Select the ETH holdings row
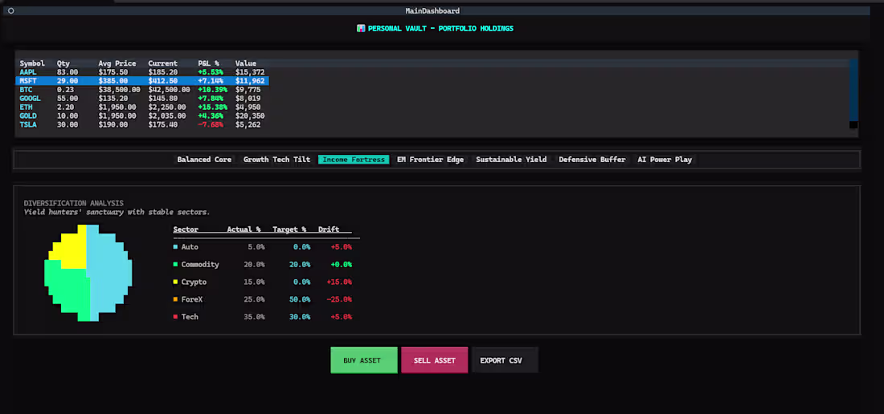Image resolution: width=884 pixels, height=414 pixels. [142, 108]
